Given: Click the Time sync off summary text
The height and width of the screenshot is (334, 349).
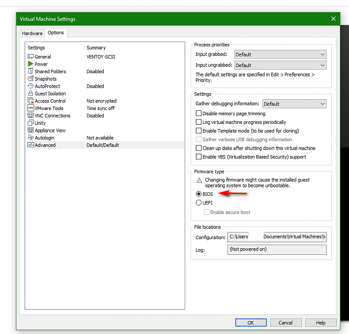Looking at the screenshot, I should (x=101, y=108).
